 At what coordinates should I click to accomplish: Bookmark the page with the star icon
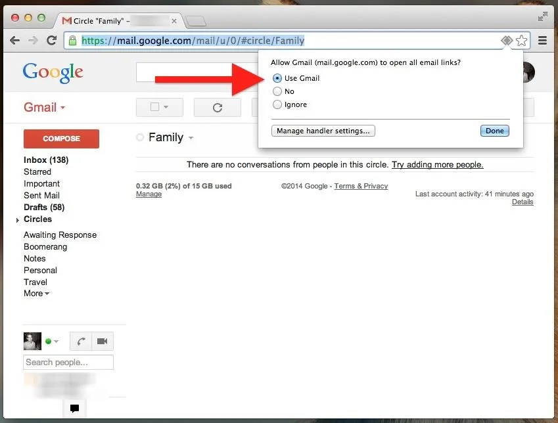coord(521,41)
